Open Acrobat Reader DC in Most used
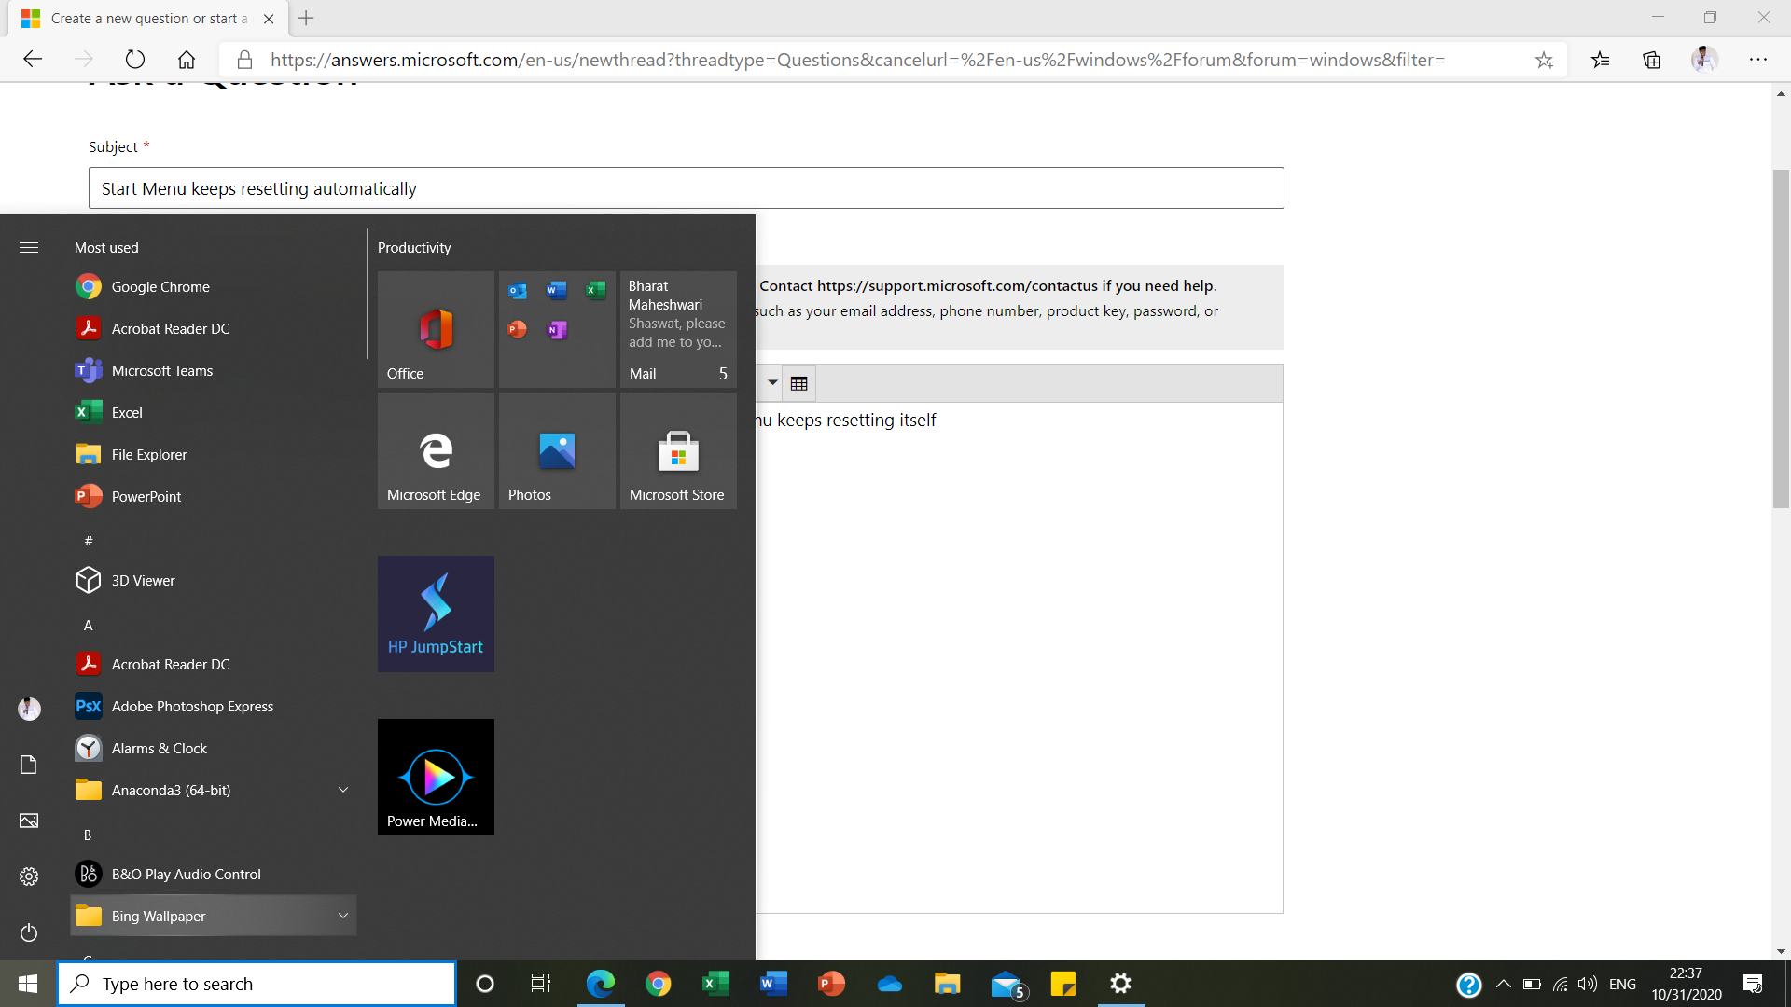1791x1007 pixels. tap(213, 328)
